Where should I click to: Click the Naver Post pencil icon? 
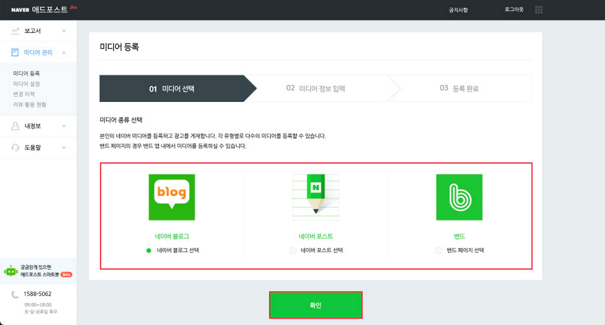tap(316, 197)
